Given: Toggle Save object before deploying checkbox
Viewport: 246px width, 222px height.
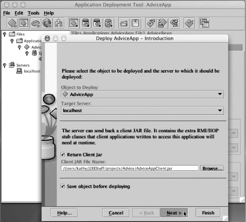Looking at the screenshot, I should 63,187.
